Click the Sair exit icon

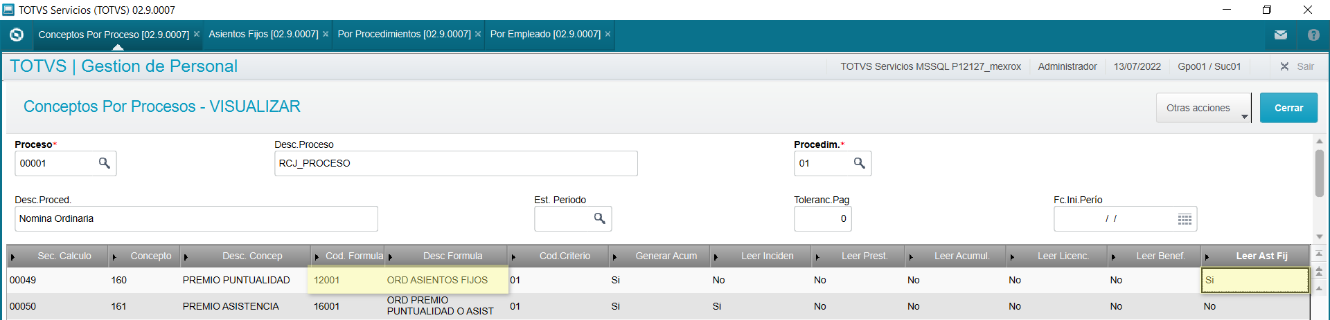tap(1284, 66)
